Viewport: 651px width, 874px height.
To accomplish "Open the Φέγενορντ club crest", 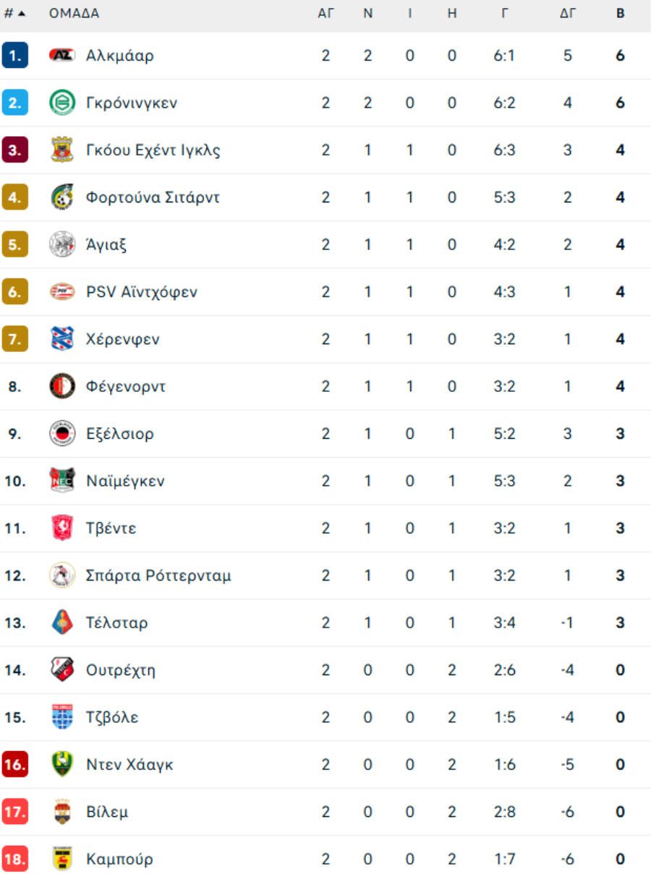I will (x=62, y=387).
